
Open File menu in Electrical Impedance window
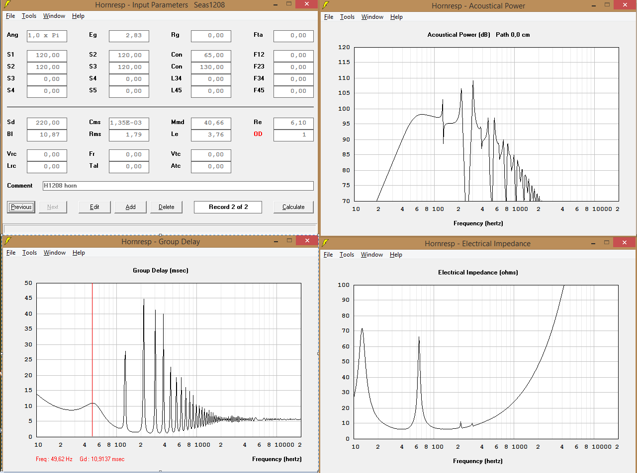click(328, 255)
